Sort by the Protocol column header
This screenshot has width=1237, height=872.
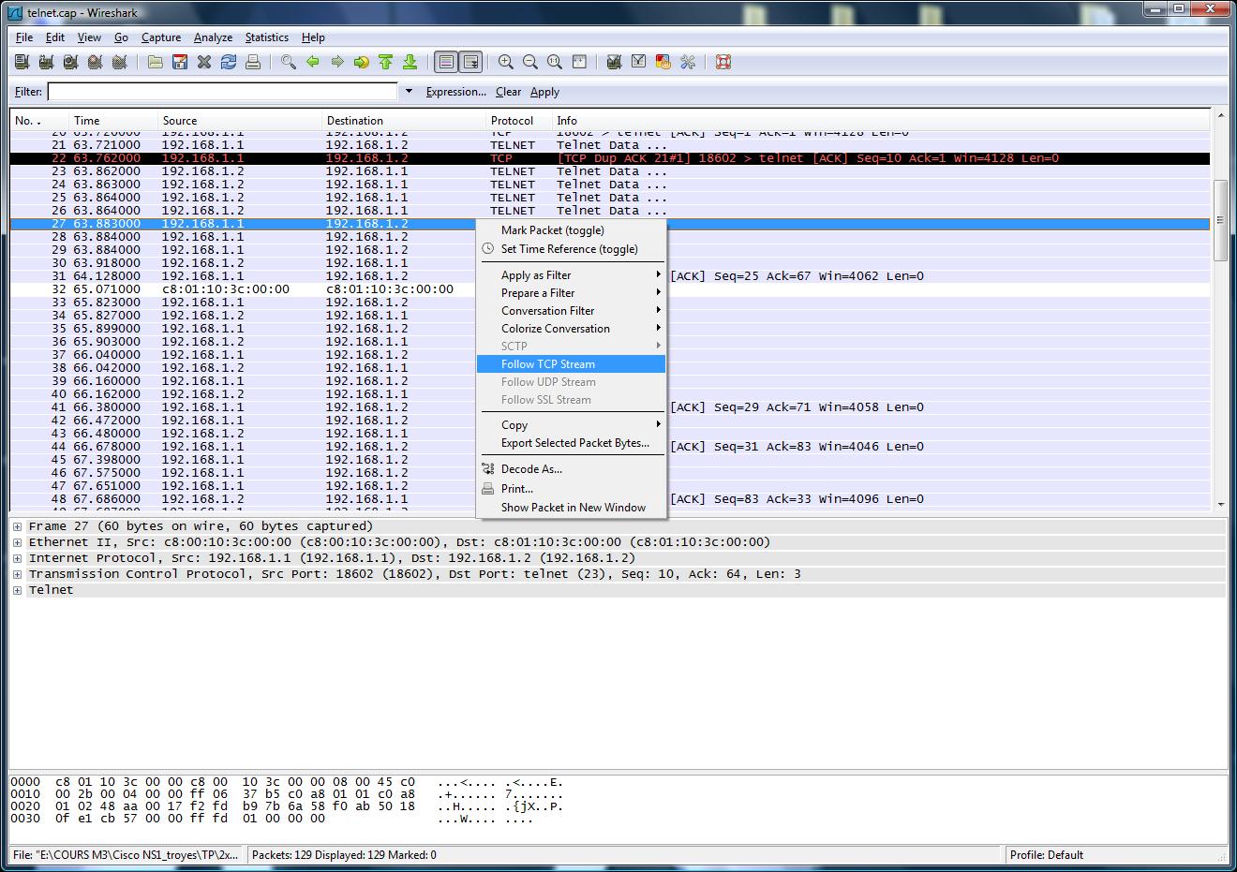(518, 120)
